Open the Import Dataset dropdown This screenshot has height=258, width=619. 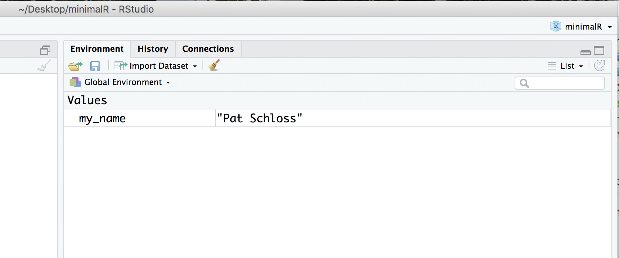pyautogui.click(x=155, y=66)
